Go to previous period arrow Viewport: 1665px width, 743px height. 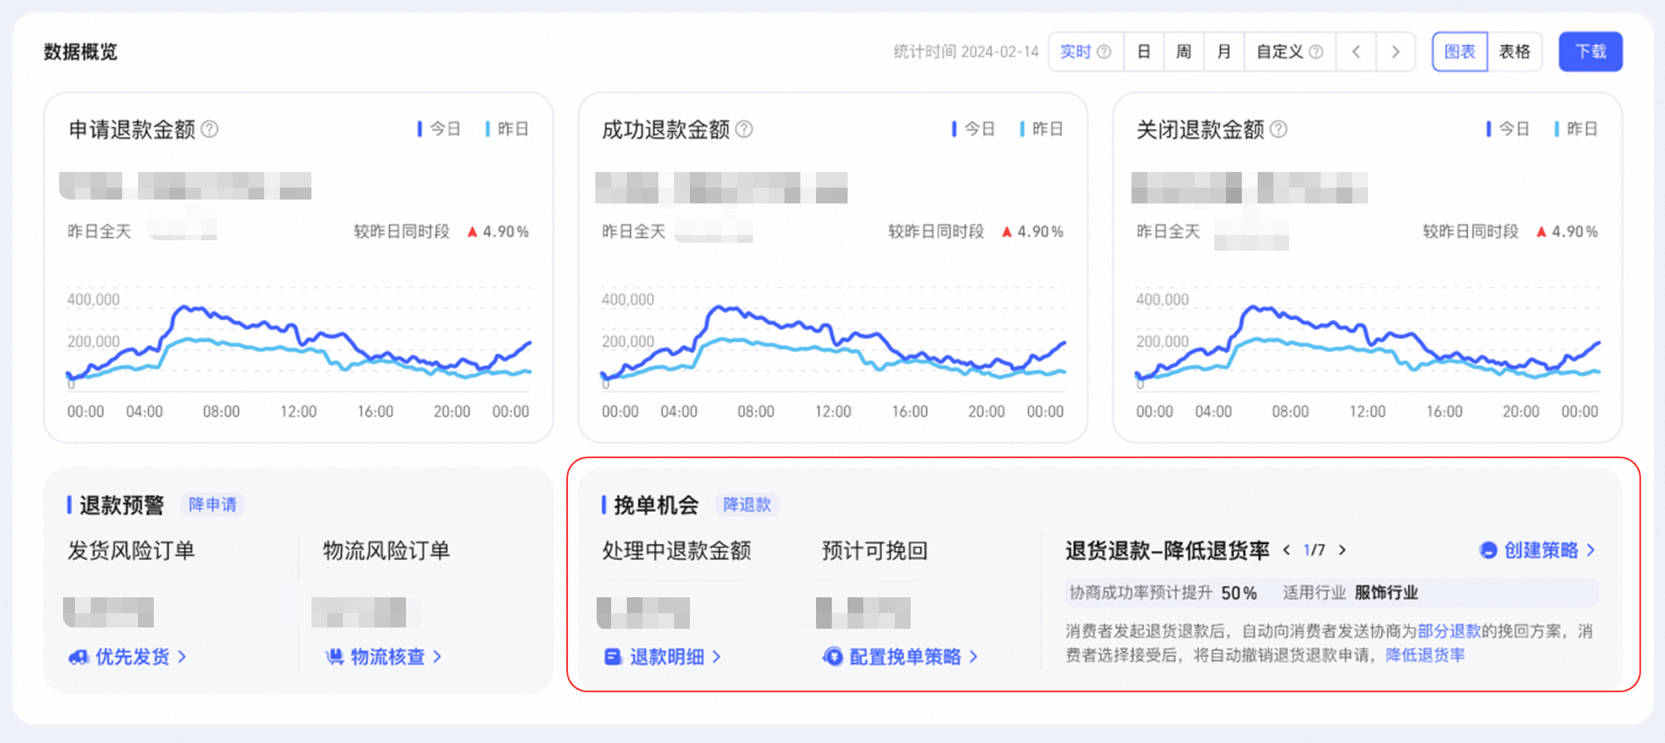click(1356, 52)
